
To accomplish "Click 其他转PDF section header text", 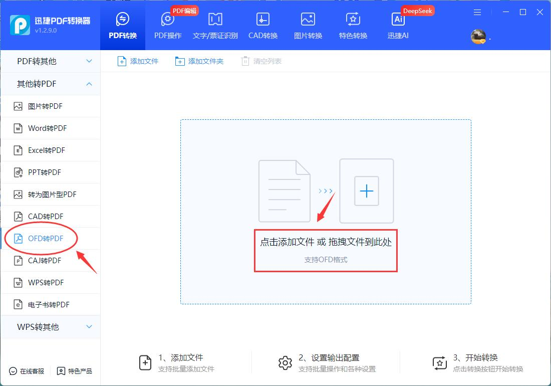I will pos(37,84).
